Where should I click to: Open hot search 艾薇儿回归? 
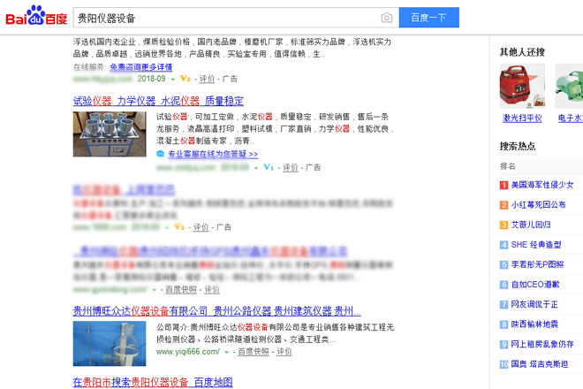coord(531,225)
